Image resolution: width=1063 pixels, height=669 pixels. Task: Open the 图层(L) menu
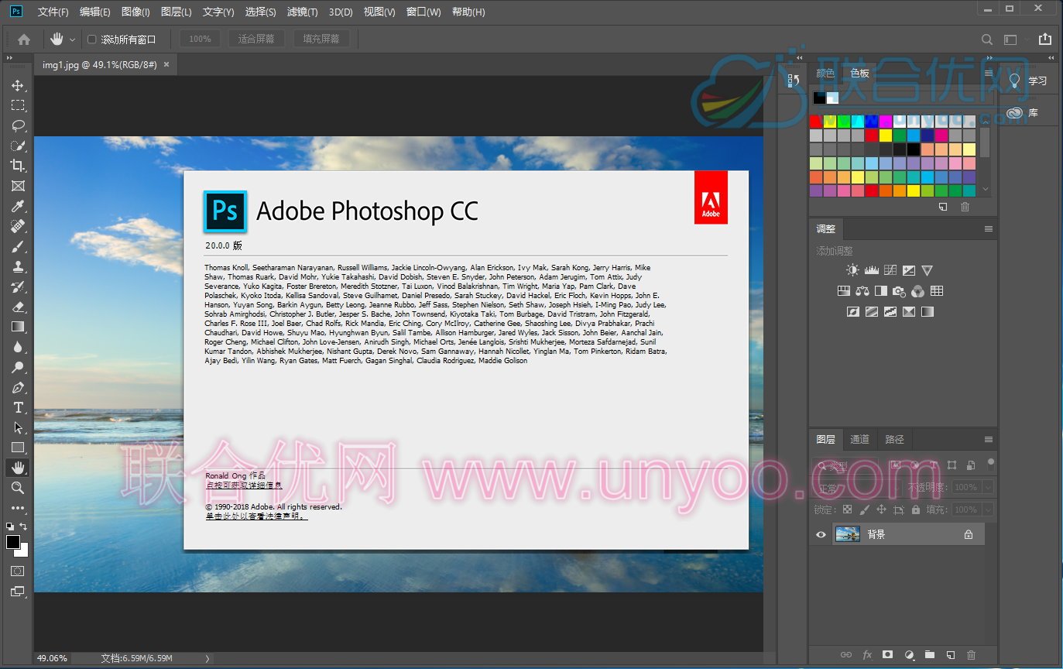[177, 12]
